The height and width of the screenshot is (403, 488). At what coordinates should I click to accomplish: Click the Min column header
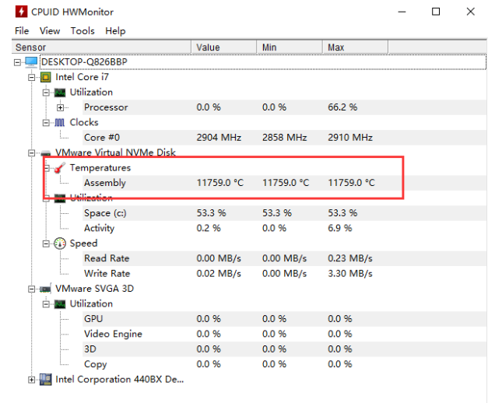coord(290,47)
